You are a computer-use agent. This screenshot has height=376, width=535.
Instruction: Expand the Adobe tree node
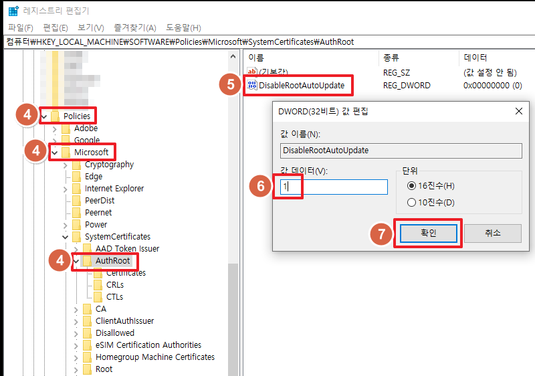[55, 129]
